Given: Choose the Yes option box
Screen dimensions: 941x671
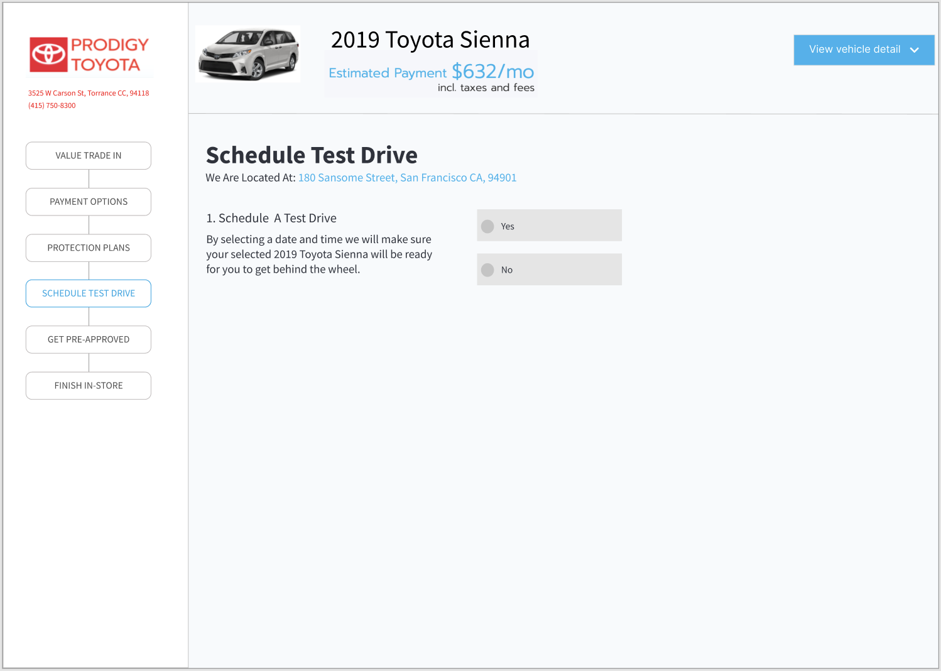Looking at the screenshot, I should [549, 226].
